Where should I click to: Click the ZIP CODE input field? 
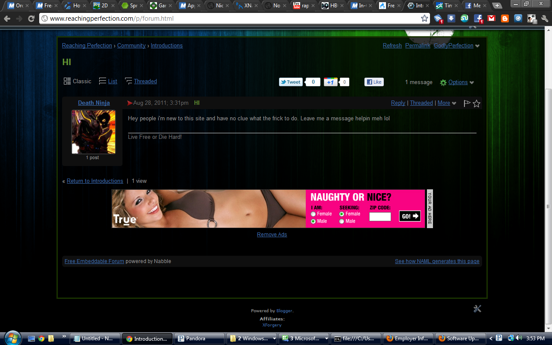click(x=380, y=216)
